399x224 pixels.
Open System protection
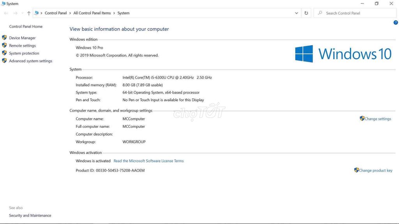click(x=24, y=53)
